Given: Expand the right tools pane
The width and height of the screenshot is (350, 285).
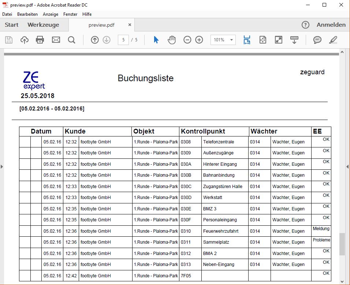Looking at the screenshot, I should tap(347, 166).
